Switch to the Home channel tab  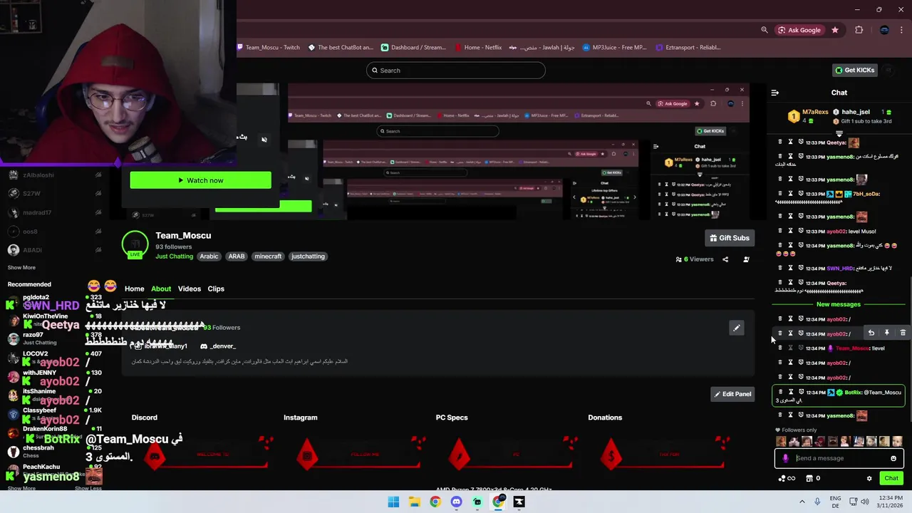pos(134,289)
